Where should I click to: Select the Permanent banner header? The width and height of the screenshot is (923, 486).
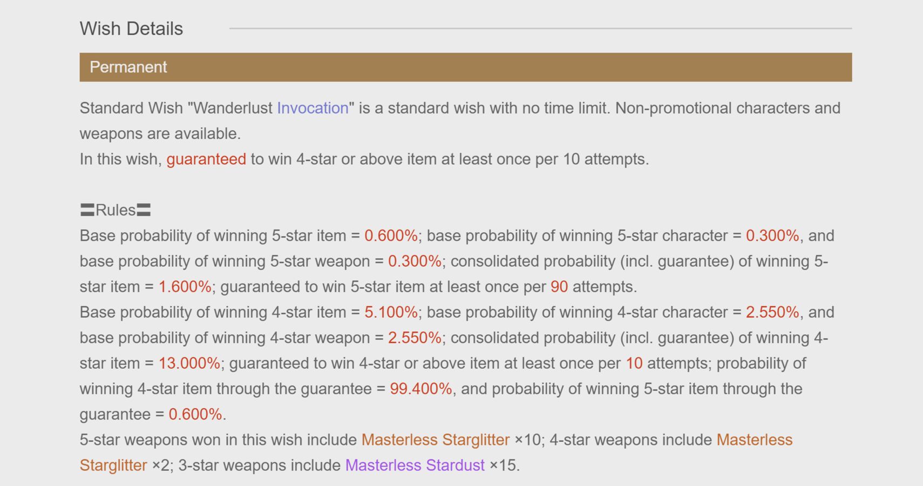(466, 67)
